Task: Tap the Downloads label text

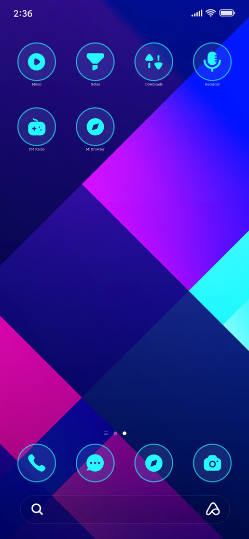Action: tap(154, 84)
